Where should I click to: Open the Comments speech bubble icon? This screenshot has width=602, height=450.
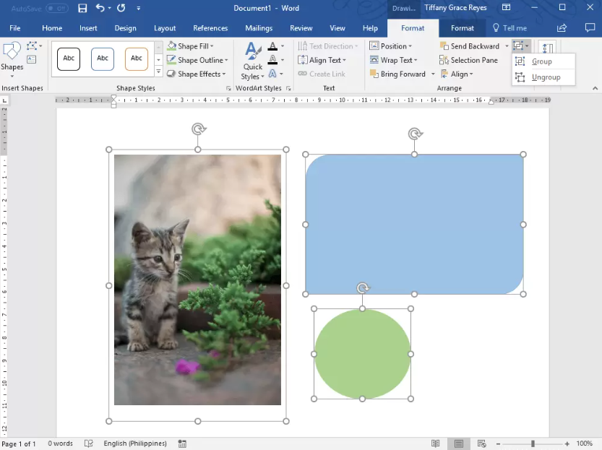tap(590, 27)
